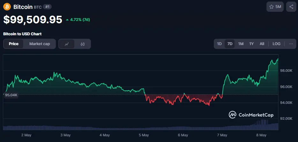Click the 3 May date label
This screenshot has height=142, width=298.
[x=65, y=135]
